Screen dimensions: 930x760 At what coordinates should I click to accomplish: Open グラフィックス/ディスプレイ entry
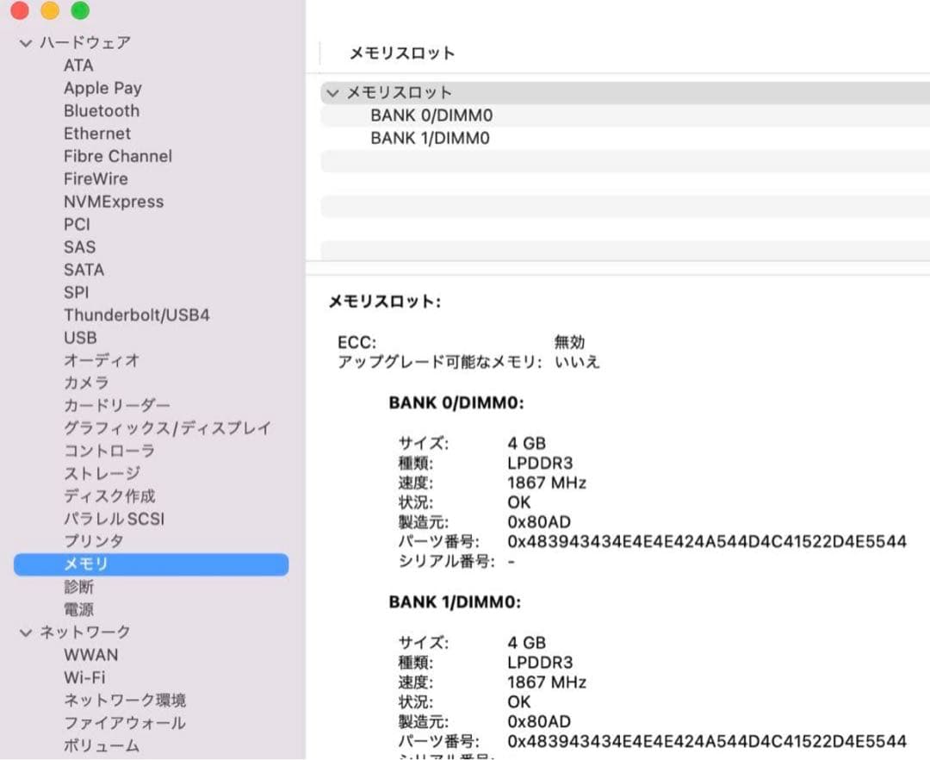click(167, 428)
